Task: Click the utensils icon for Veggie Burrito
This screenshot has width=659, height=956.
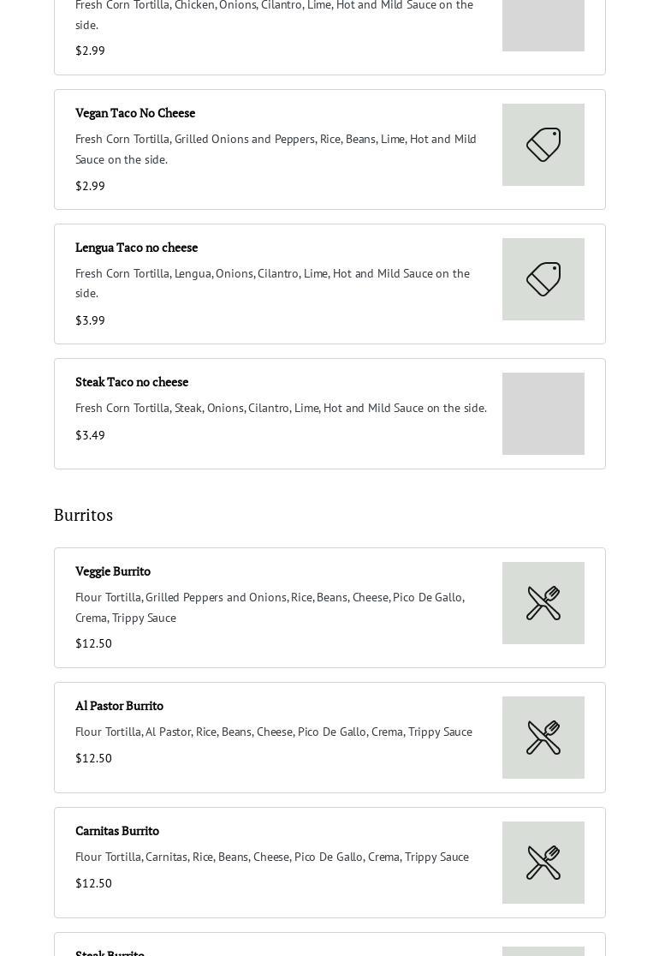Action: pyautogui.click(x=543, y=603)
